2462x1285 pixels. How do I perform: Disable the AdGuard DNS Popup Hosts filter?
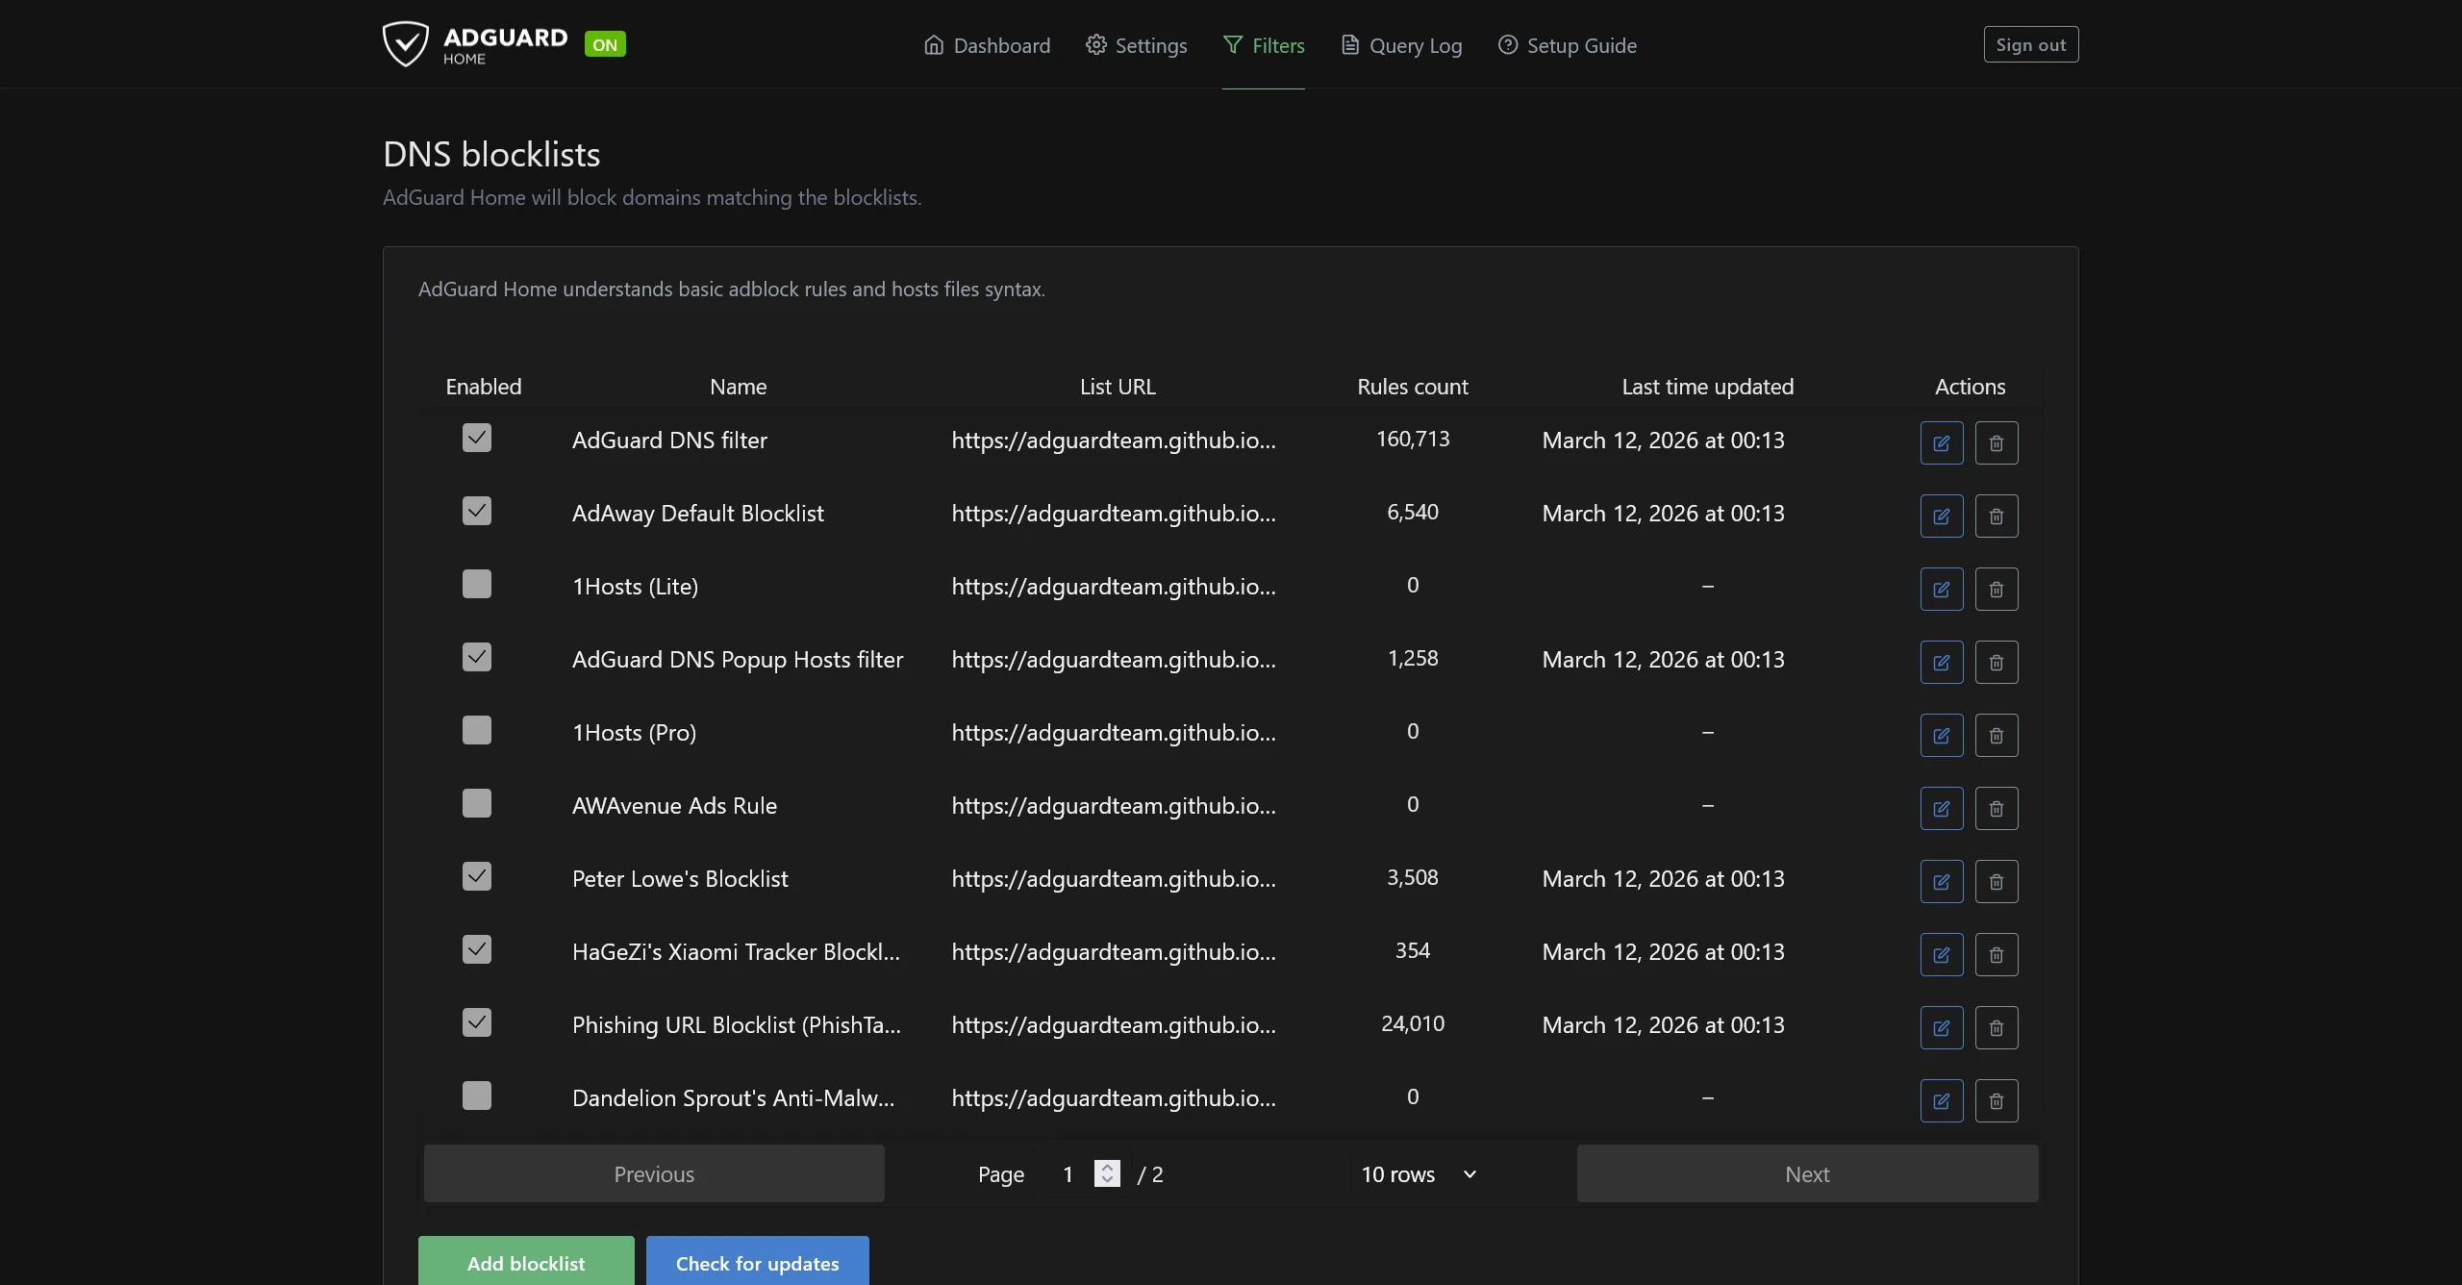[x=477, y=656]
